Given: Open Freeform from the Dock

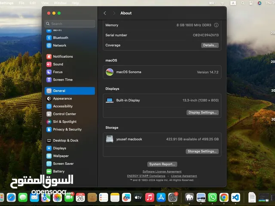Looking at the screenshot, I should 126,197.
